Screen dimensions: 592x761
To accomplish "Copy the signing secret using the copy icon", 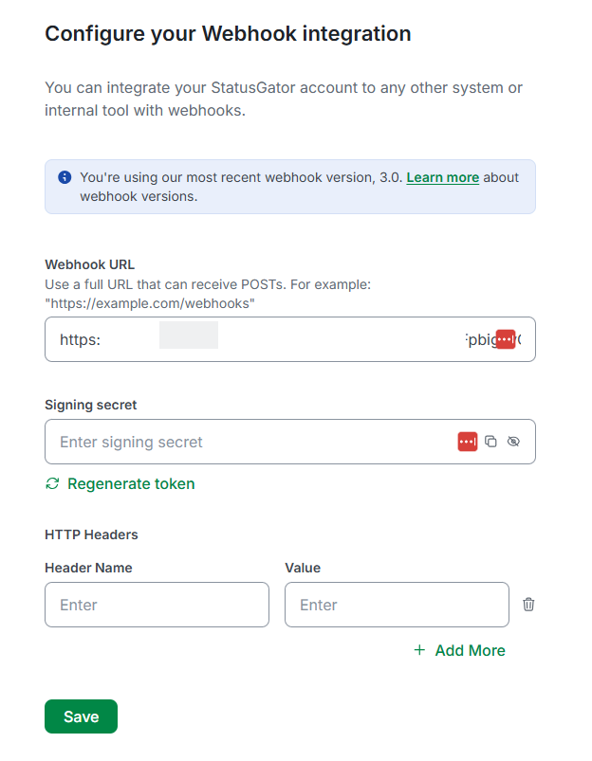I will pos(492,441).
